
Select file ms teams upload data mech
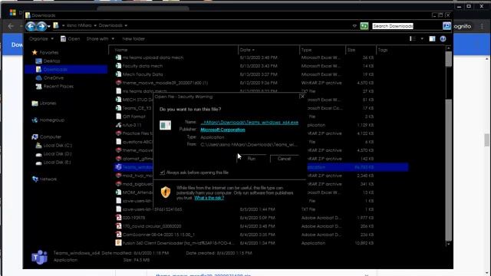(x=153, y=58)
